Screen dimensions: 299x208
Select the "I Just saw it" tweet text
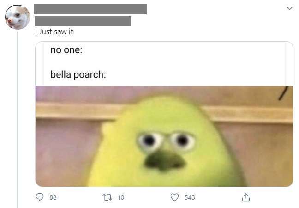point(54,31)
